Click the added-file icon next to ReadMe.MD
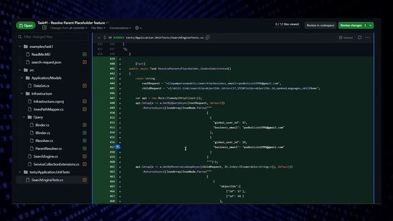The width and height of the screenshot is (393, 221). [85, 55]
